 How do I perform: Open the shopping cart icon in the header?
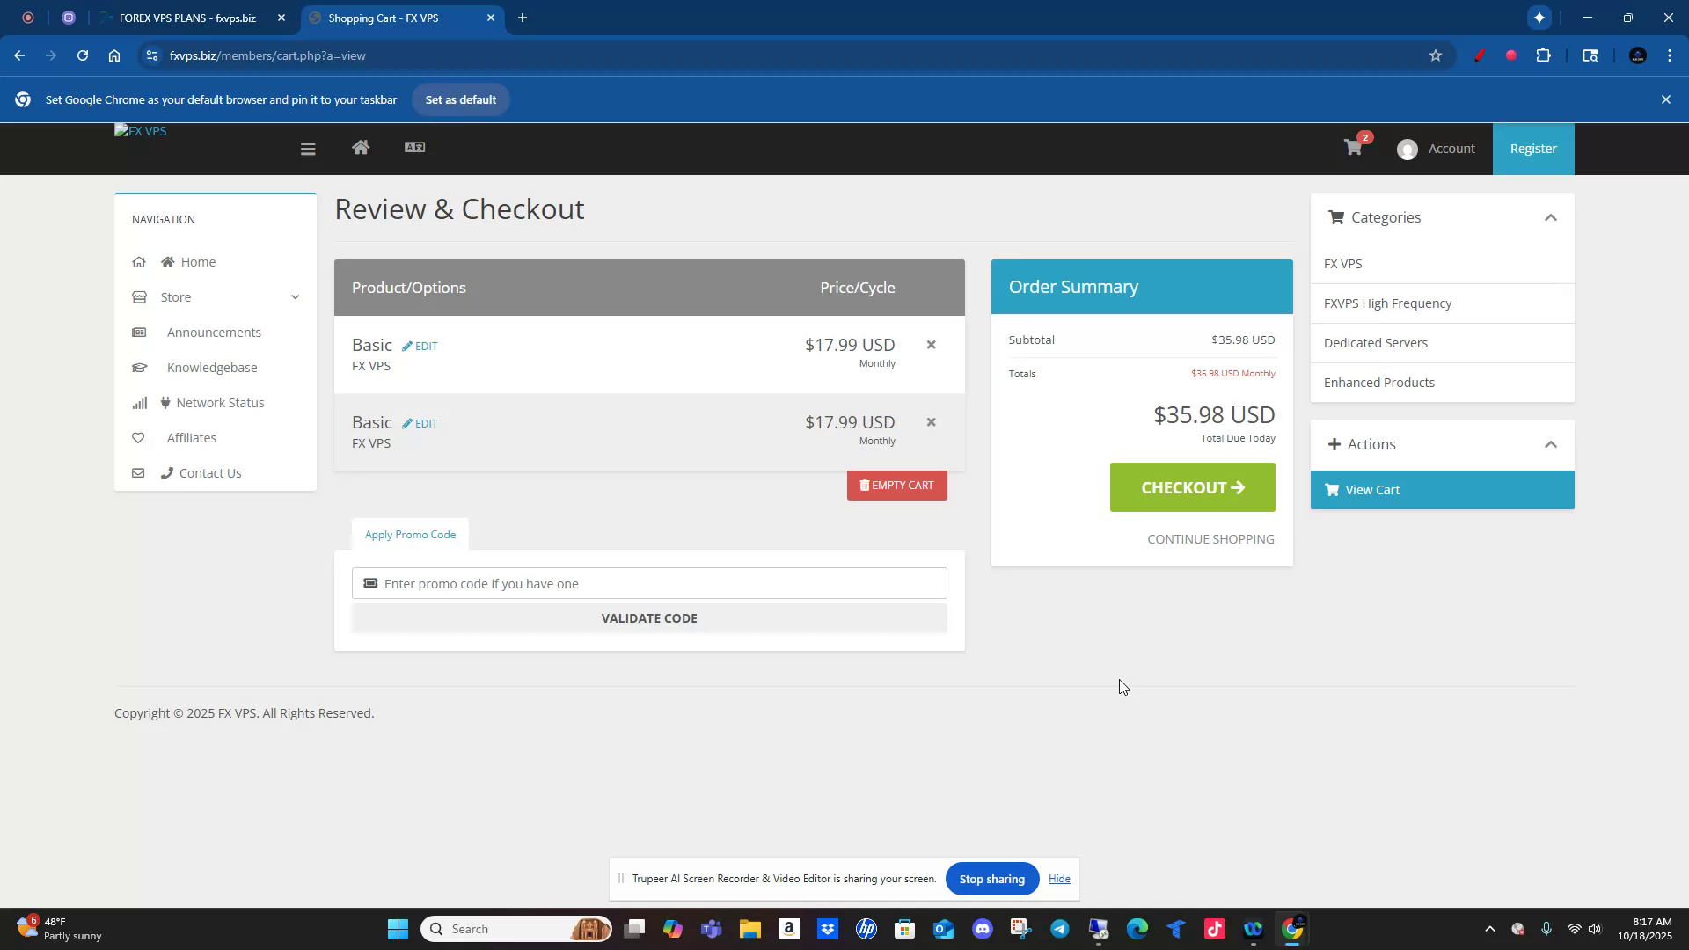coord(1352,148)
